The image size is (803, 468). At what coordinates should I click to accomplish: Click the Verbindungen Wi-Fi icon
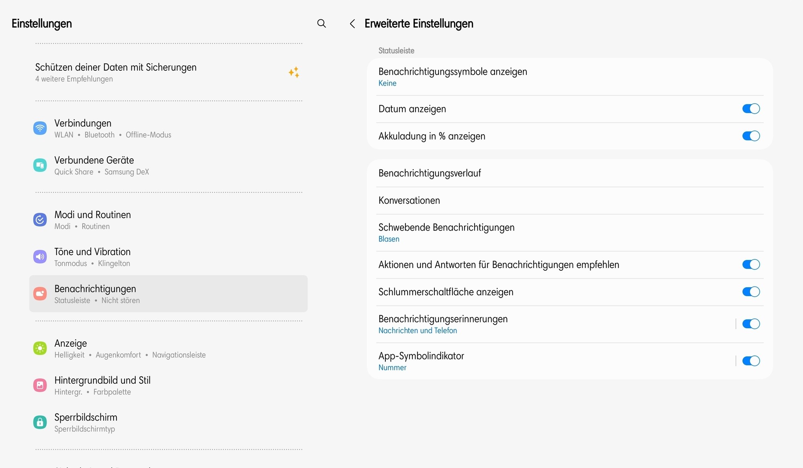[40, 128]
